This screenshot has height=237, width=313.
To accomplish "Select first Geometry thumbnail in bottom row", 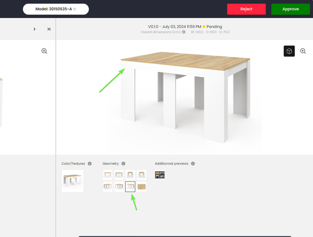I will pyautogui.click(x=108, y=186).
